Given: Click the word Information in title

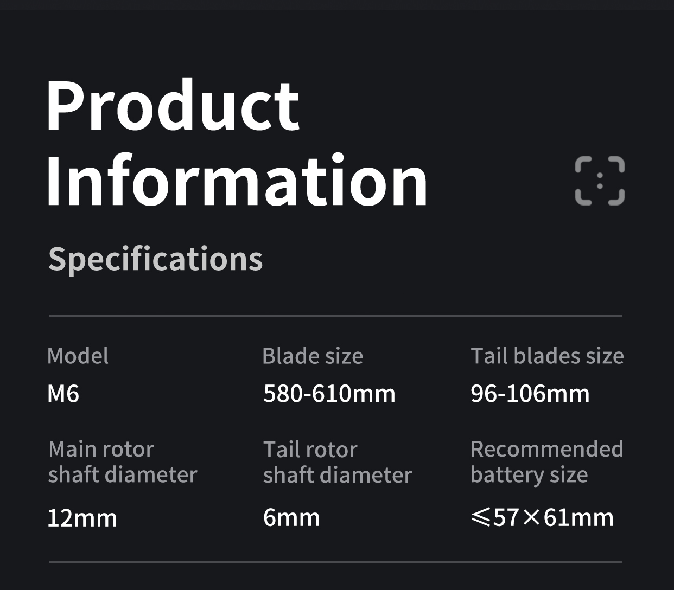Looking at the screenshot, I should click(237, 180).
